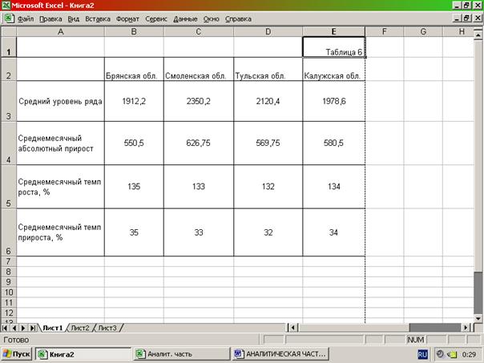Select the cell containing Таблица 6
The width and height of the screenshot is (484, 363).
click(x=334, y=47)
